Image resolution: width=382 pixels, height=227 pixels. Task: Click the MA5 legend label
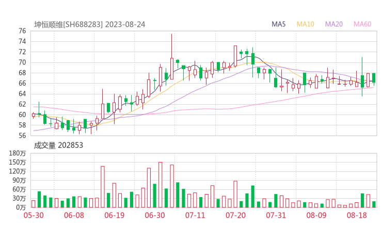[278, 24]
